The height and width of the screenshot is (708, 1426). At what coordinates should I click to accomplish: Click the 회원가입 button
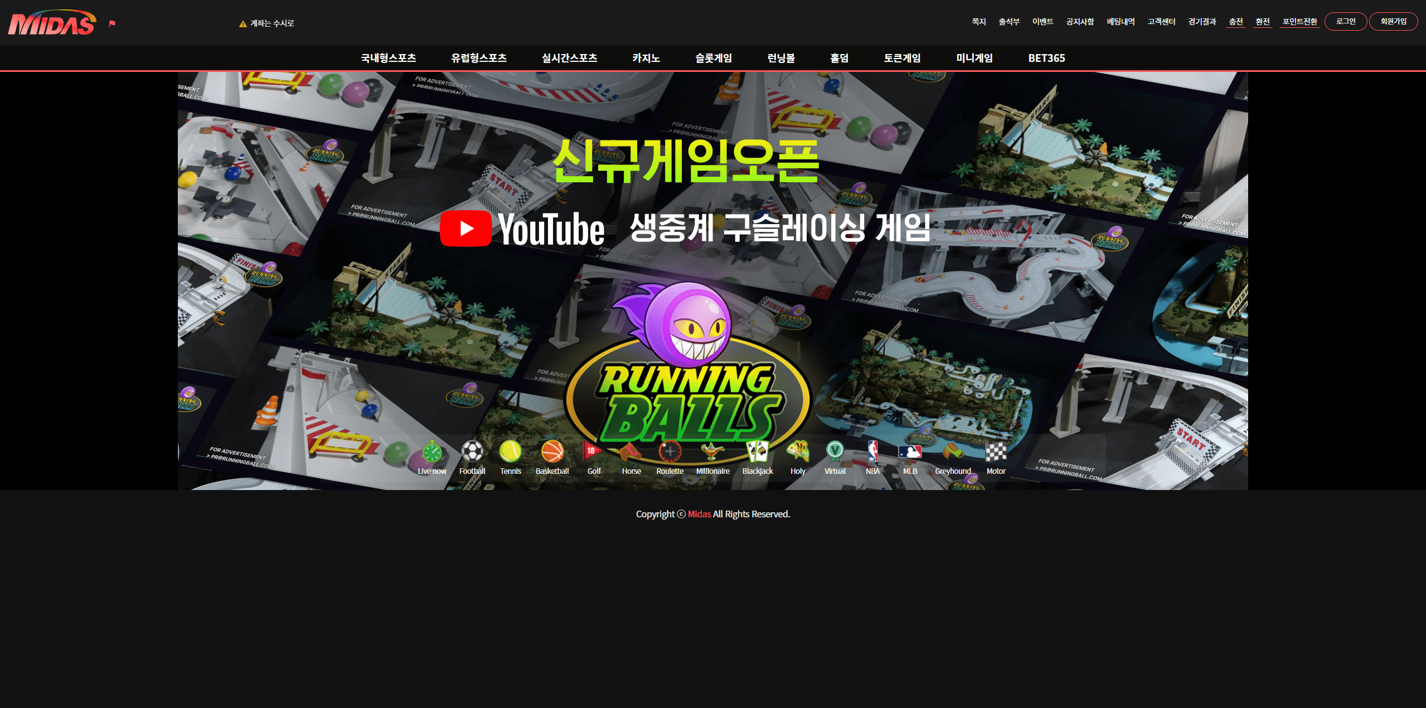(x=1393, y=21)
